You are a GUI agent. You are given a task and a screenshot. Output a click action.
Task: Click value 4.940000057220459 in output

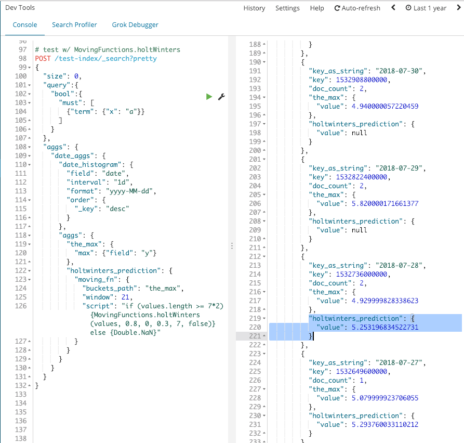(385, 106)
